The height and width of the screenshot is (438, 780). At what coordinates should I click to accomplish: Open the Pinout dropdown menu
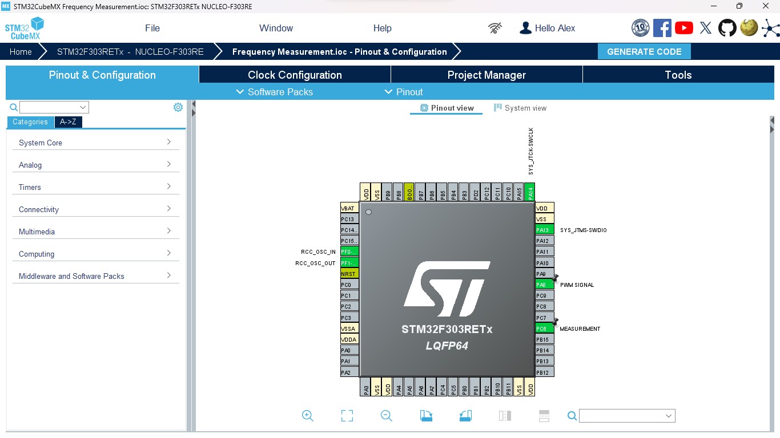click(x=404, y=92)
